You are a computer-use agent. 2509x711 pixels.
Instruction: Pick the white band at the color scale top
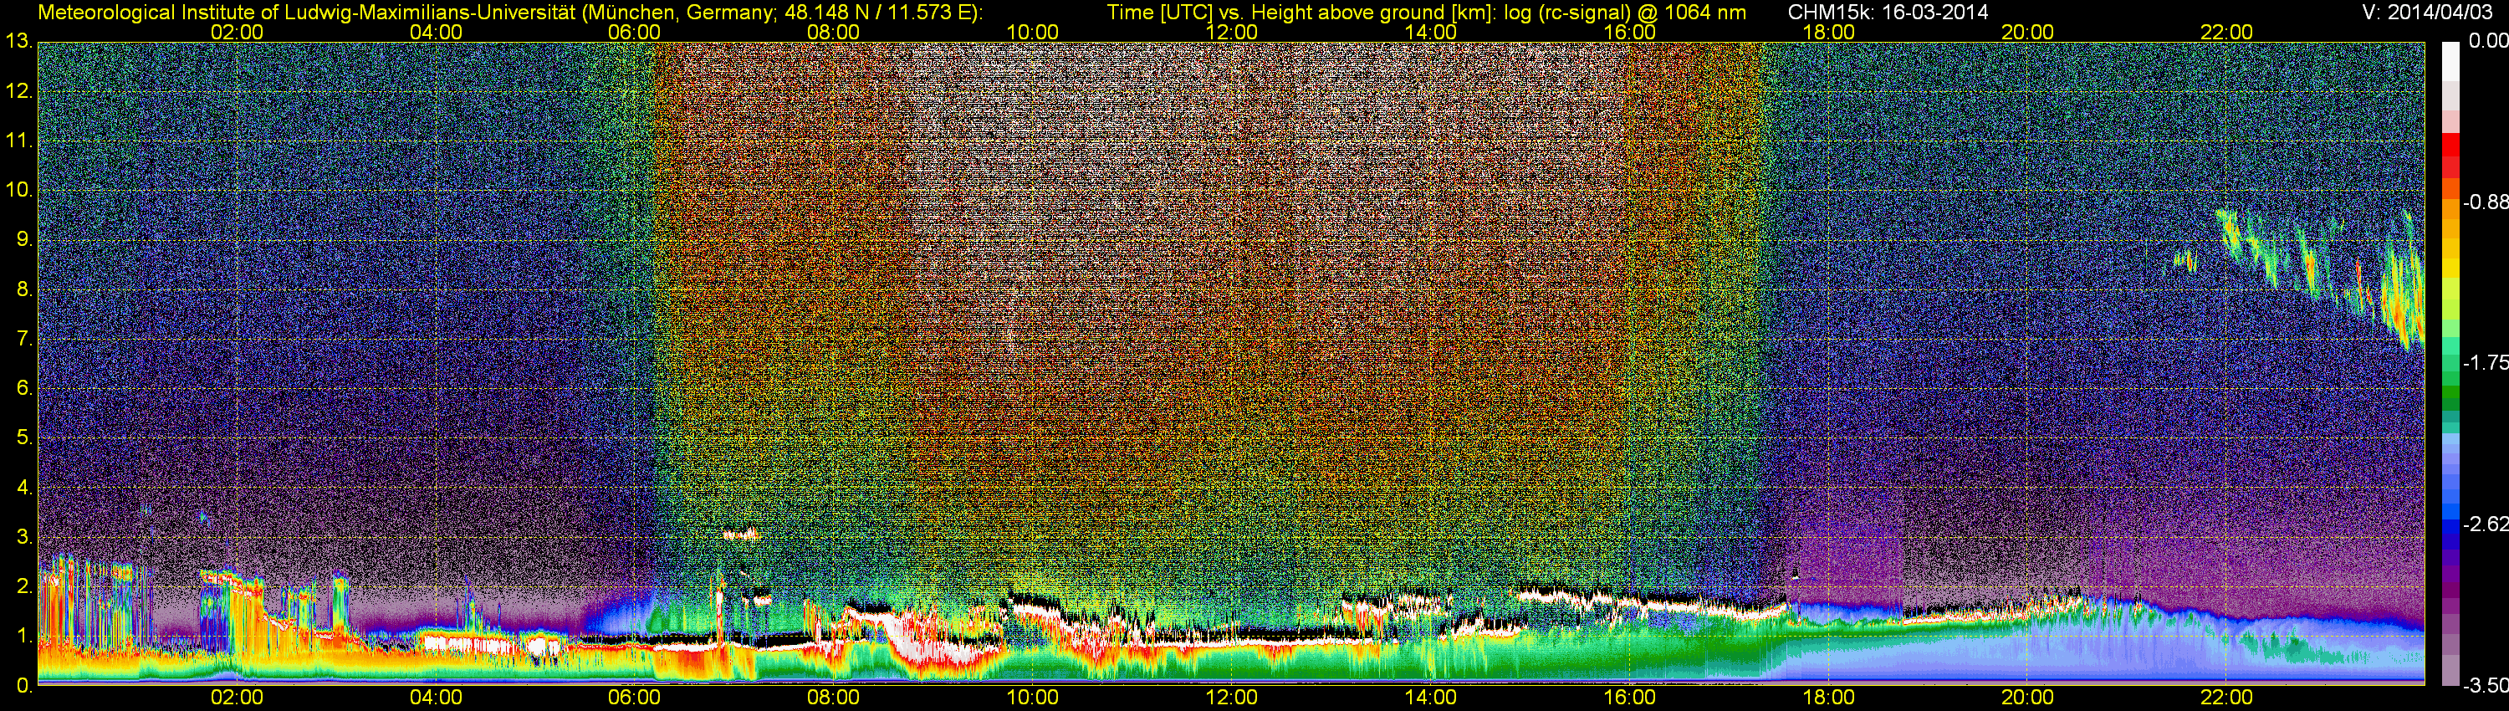[x=2450, y=60]
